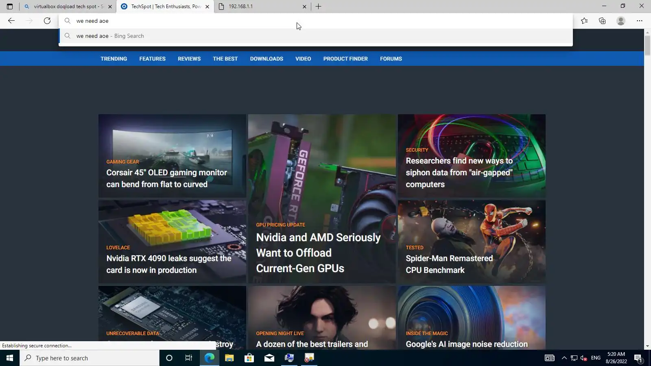Open the clock showing 5:20 AM
The width and height of the screenshot is (651, 366).
pos(616,358)
